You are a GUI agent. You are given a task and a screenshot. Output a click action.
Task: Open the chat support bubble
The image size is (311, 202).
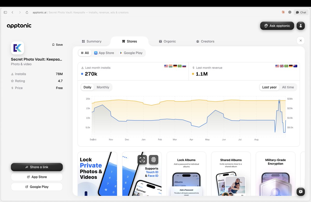click(x=301, y=192)
